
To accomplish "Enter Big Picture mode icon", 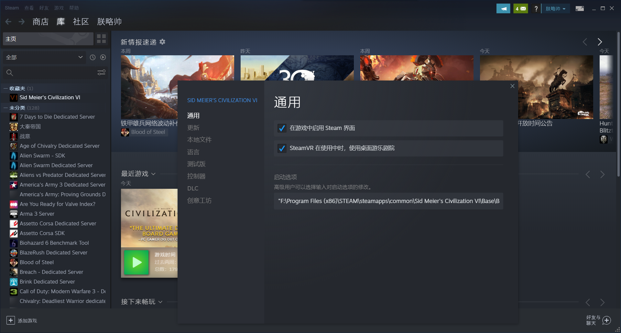I will [x=580, y=9].
